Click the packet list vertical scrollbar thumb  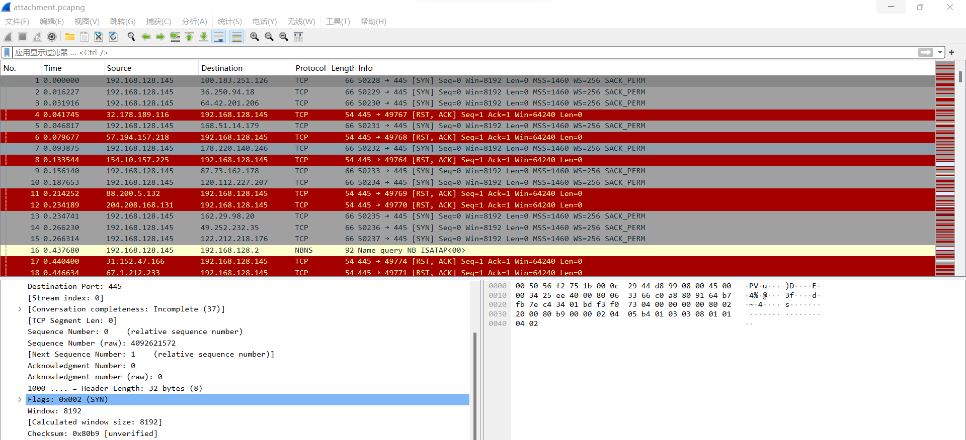pos(960,76)
